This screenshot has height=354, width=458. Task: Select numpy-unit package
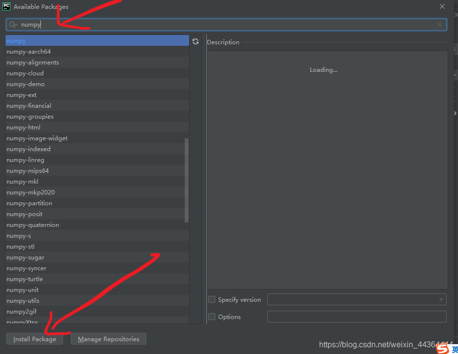click(x=98, y=290)
